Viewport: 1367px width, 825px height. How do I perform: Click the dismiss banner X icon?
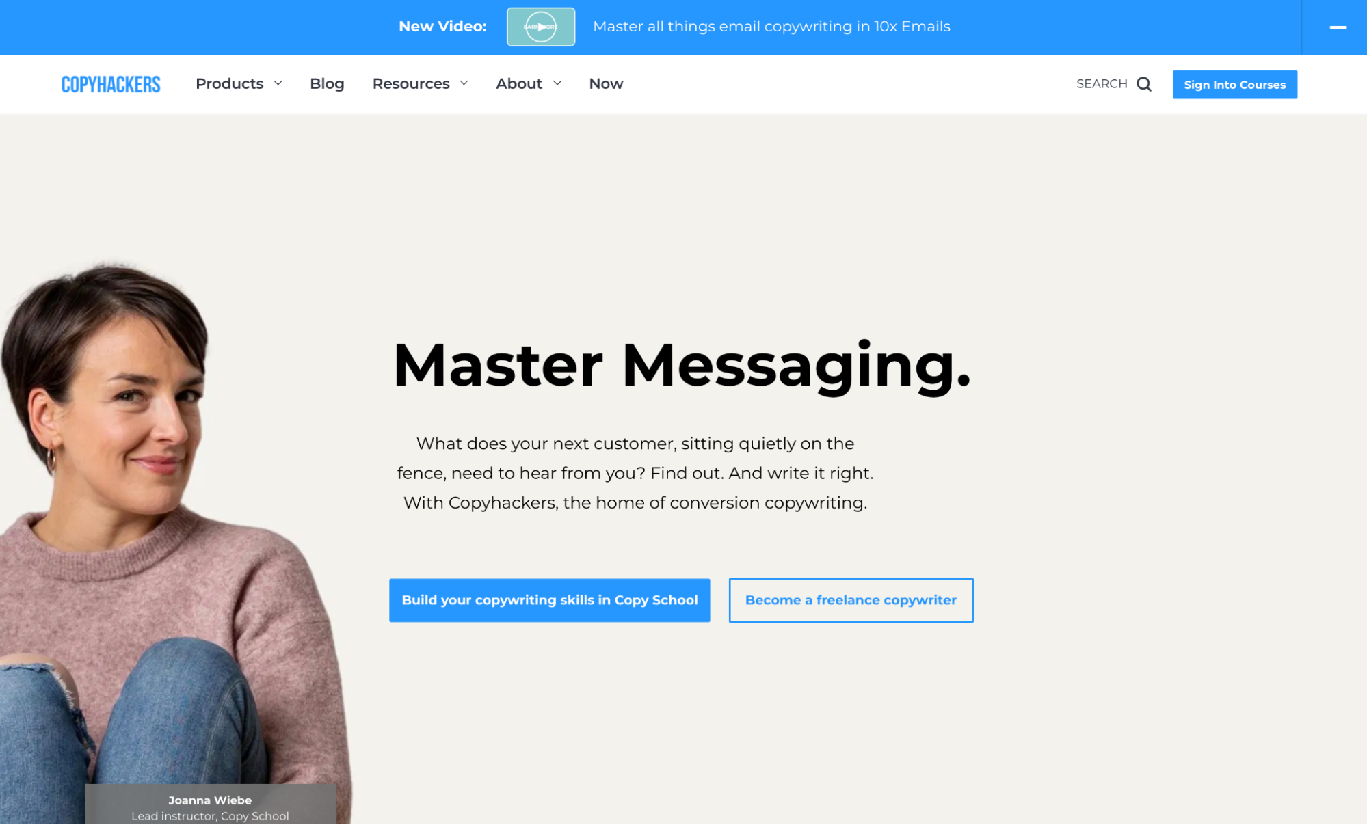click(x=1338, y=27)
